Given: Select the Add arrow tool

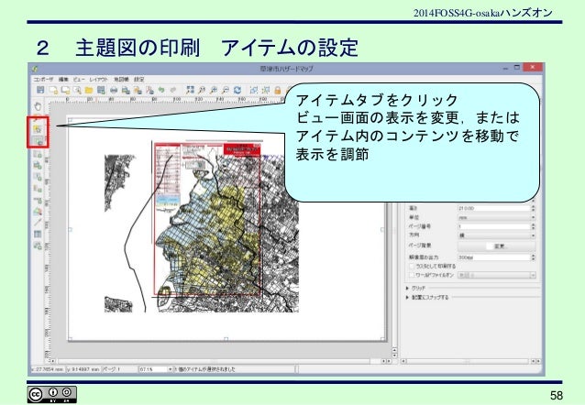Looking at the screenshot, I should (x=38, y=223).
